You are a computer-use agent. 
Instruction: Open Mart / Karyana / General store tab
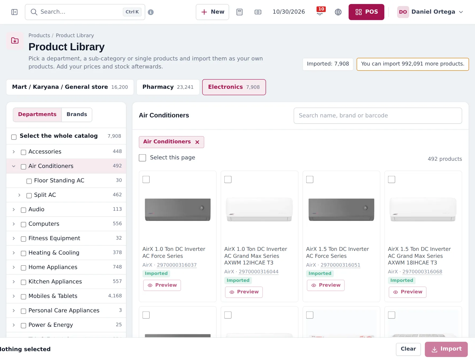pyautogui.click(x=70, y=87)
